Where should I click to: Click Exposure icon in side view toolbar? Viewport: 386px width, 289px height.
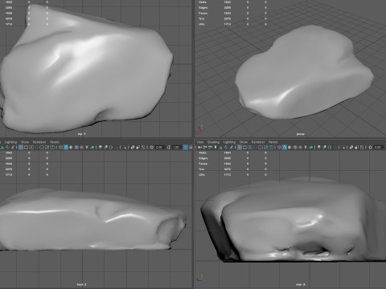click(x=370, y=147)
